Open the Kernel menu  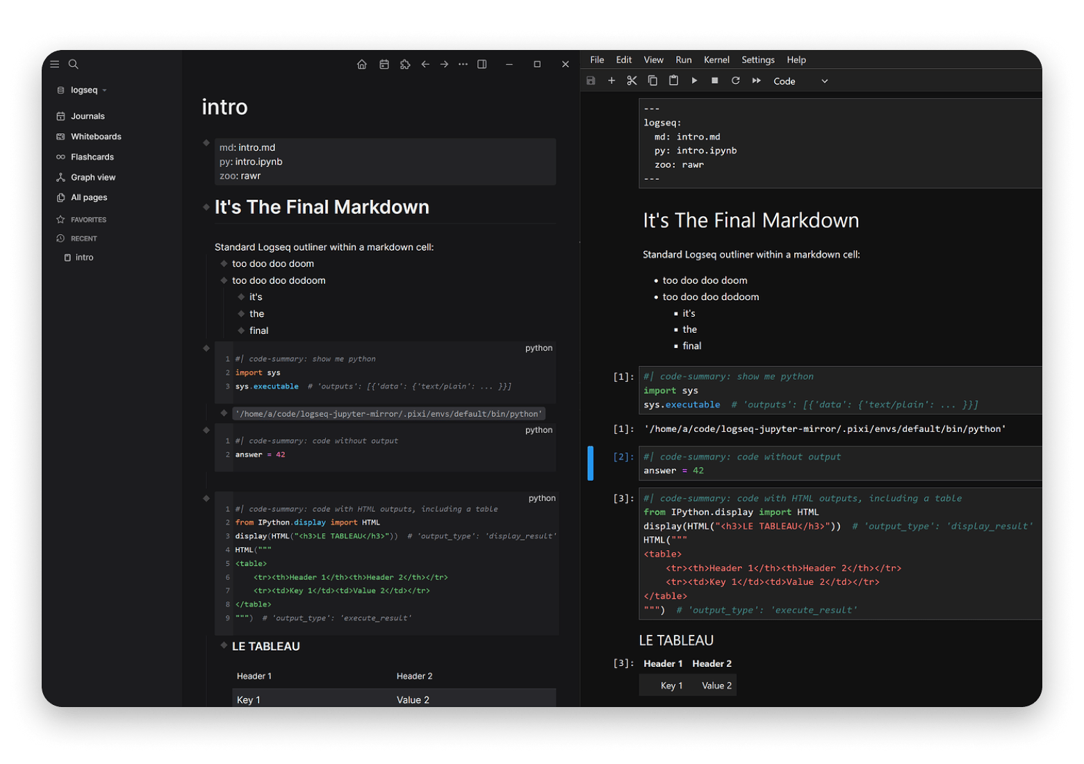716,60
